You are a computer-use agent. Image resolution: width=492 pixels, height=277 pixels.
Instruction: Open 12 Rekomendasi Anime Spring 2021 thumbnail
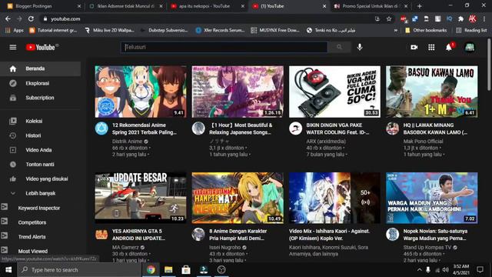(141, 92)
